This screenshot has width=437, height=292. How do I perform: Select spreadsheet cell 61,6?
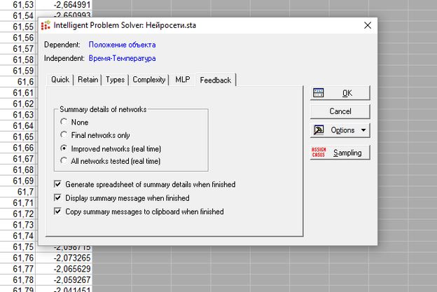(18, 82)
